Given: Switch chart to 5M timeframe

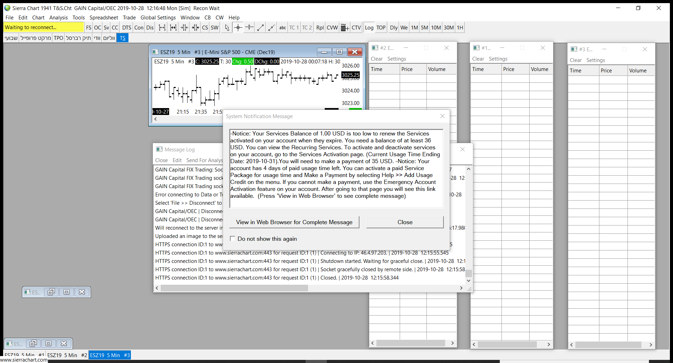Looking at the screenshot, I should pyautogui.click(x=424, y=28).
